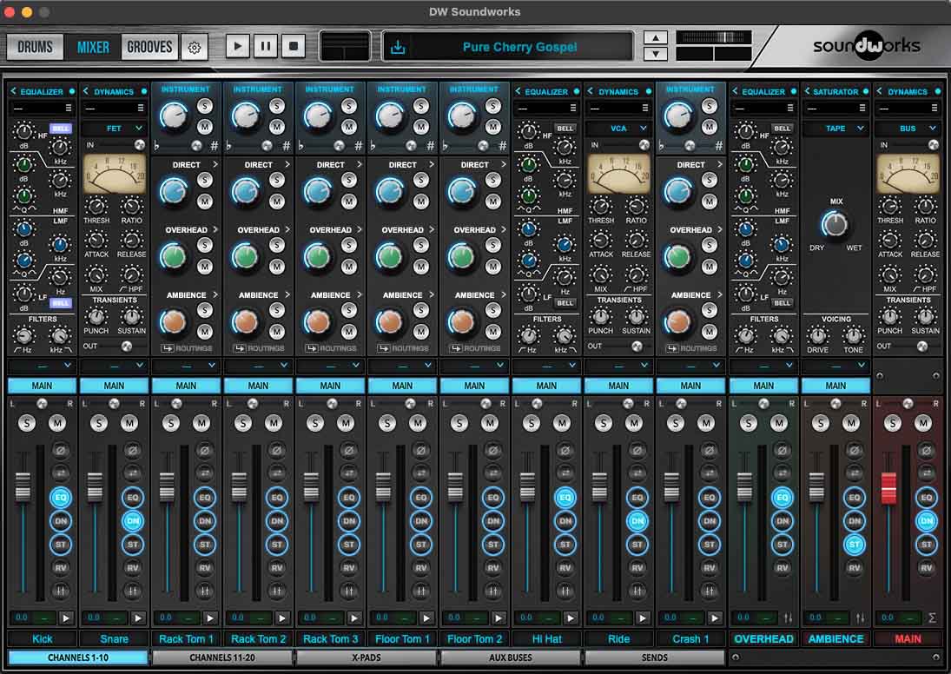Click the mixer sliders icon on OVERHEAD bus
951x674 pixels.
788,618
